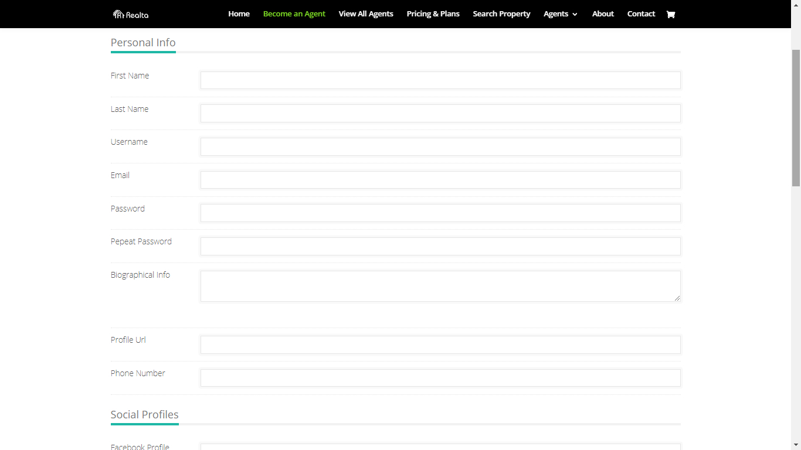Screen dimensions: 801x450
Task: Select the Profile Url input box
Action: tap(440, 345)
